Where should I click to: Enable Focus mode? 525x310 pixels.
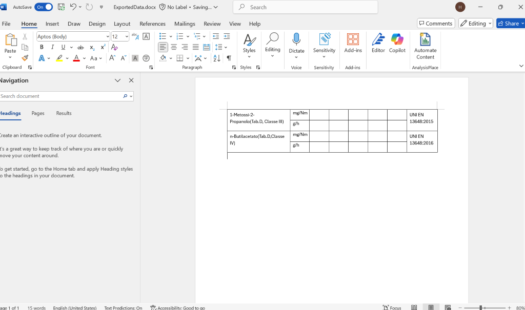pyautogui.click(x=392, y=307)
